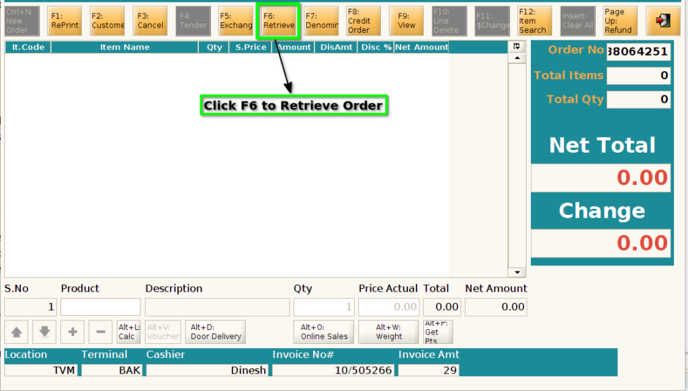Click Alt+P Get Pts button
The height and width of the screenshot is (391, 688).
coord(438,332)
